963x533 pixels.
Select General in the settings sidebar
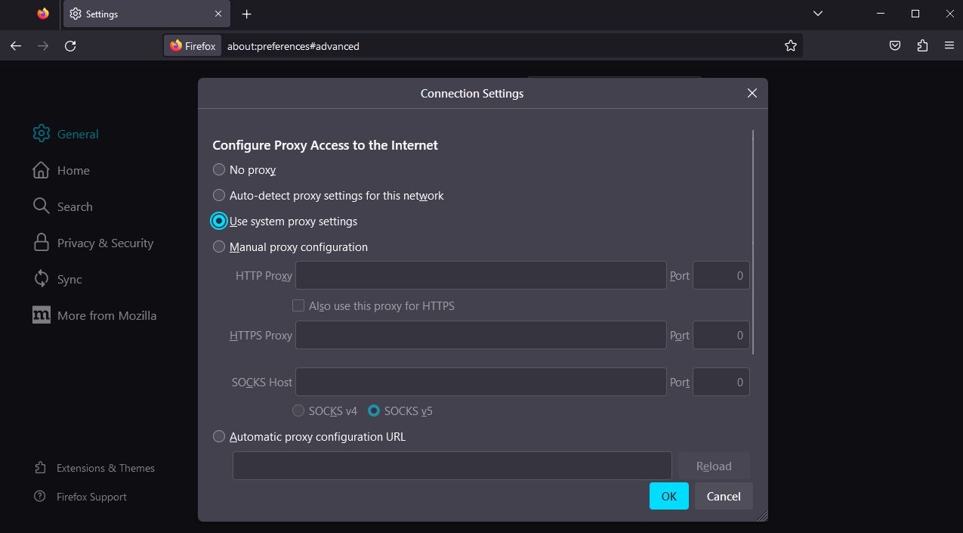pyautogui.click(x=77, y=134)
